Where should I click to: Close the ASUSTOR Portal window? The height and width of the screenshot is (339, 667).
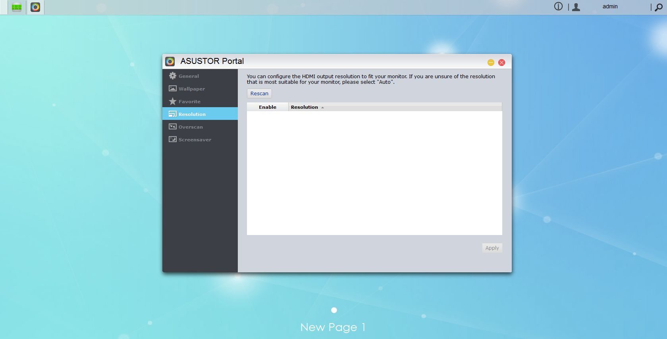501,62
